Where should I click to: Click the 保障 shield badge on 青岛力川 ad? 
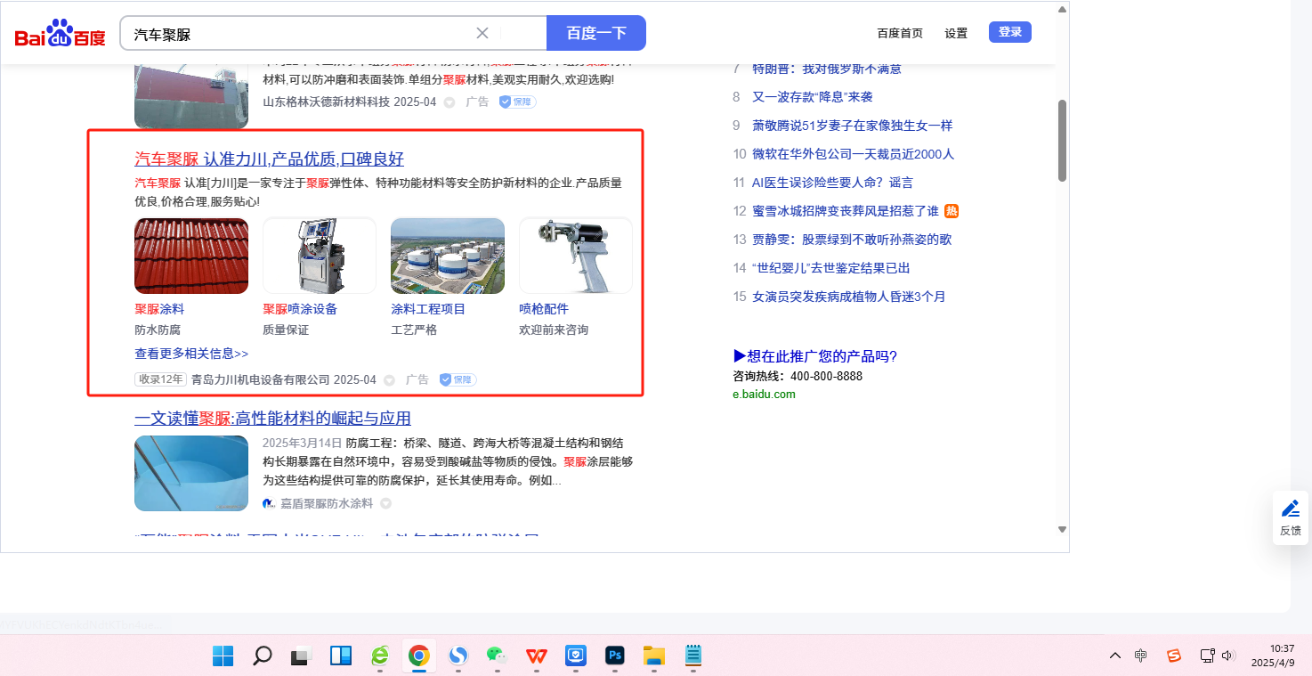point(458,379)
